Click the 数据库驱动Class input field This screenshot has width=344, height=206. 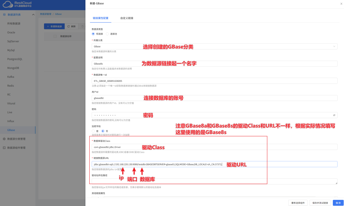coord(214,147)
